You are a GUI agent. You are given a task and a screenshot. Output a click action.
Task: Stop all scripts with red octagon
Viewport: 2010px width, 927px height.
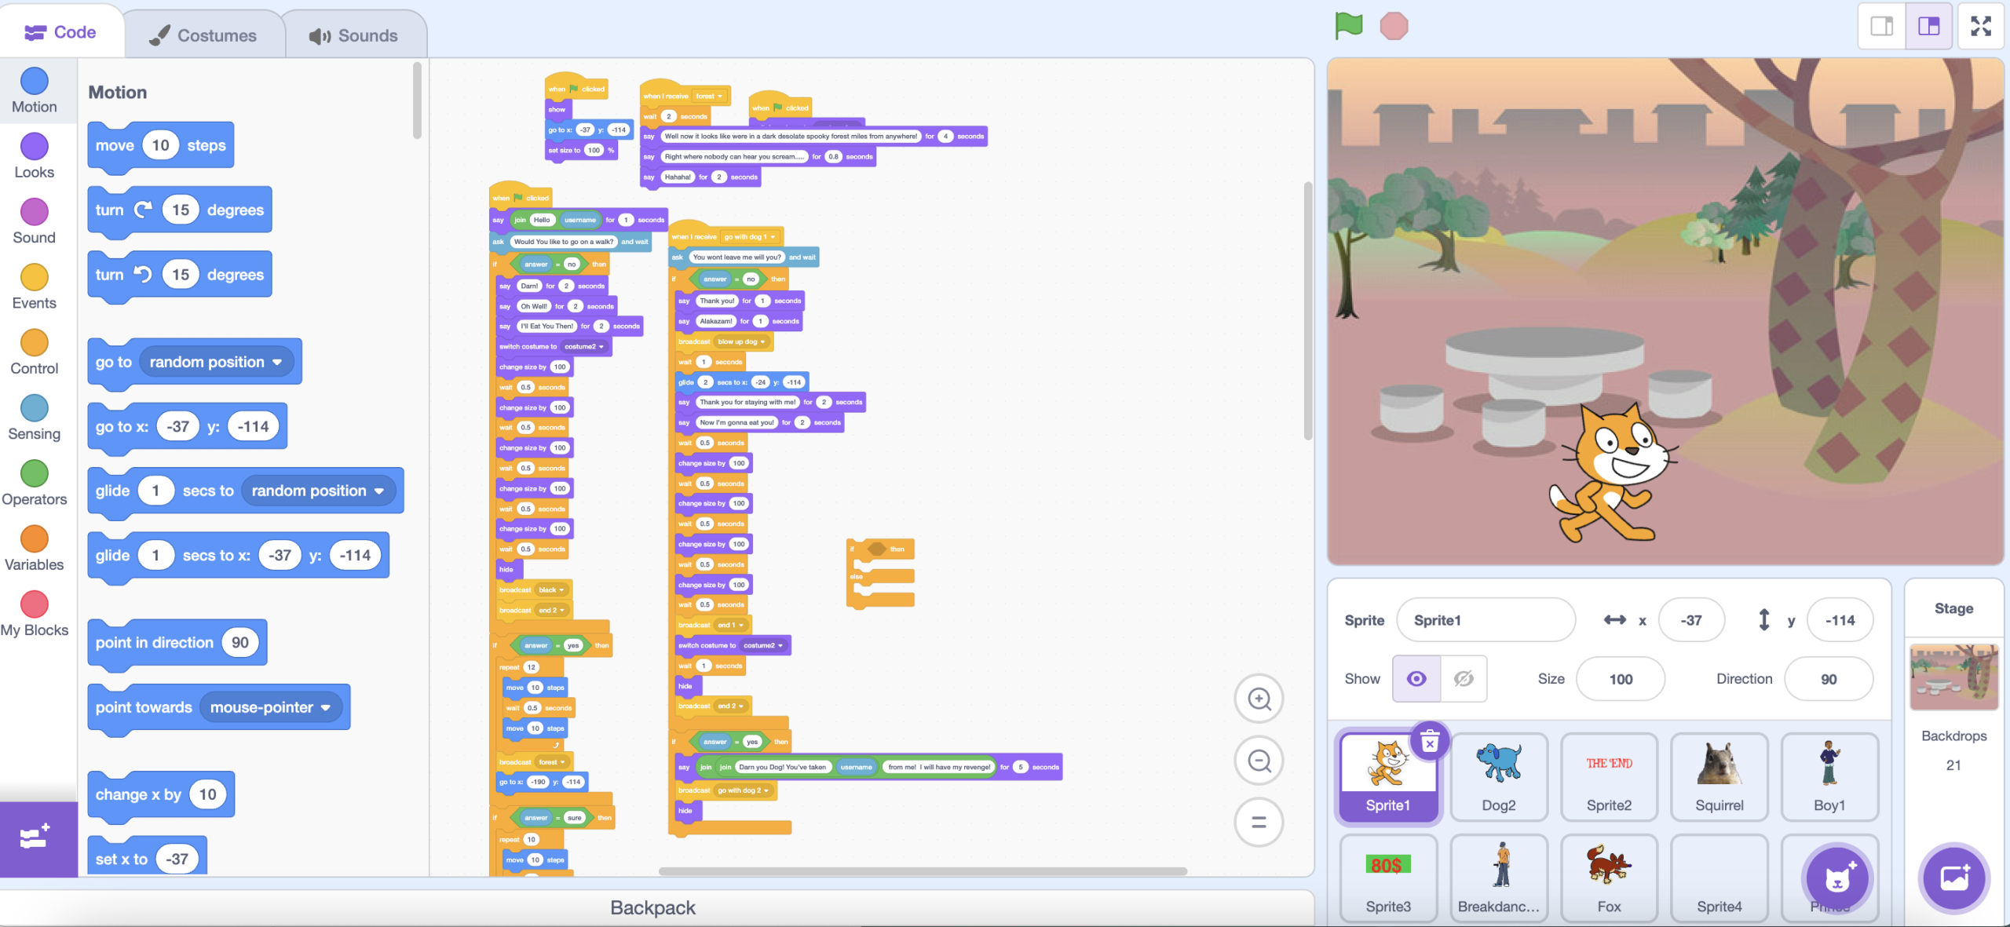click(x=1394, y=26)
